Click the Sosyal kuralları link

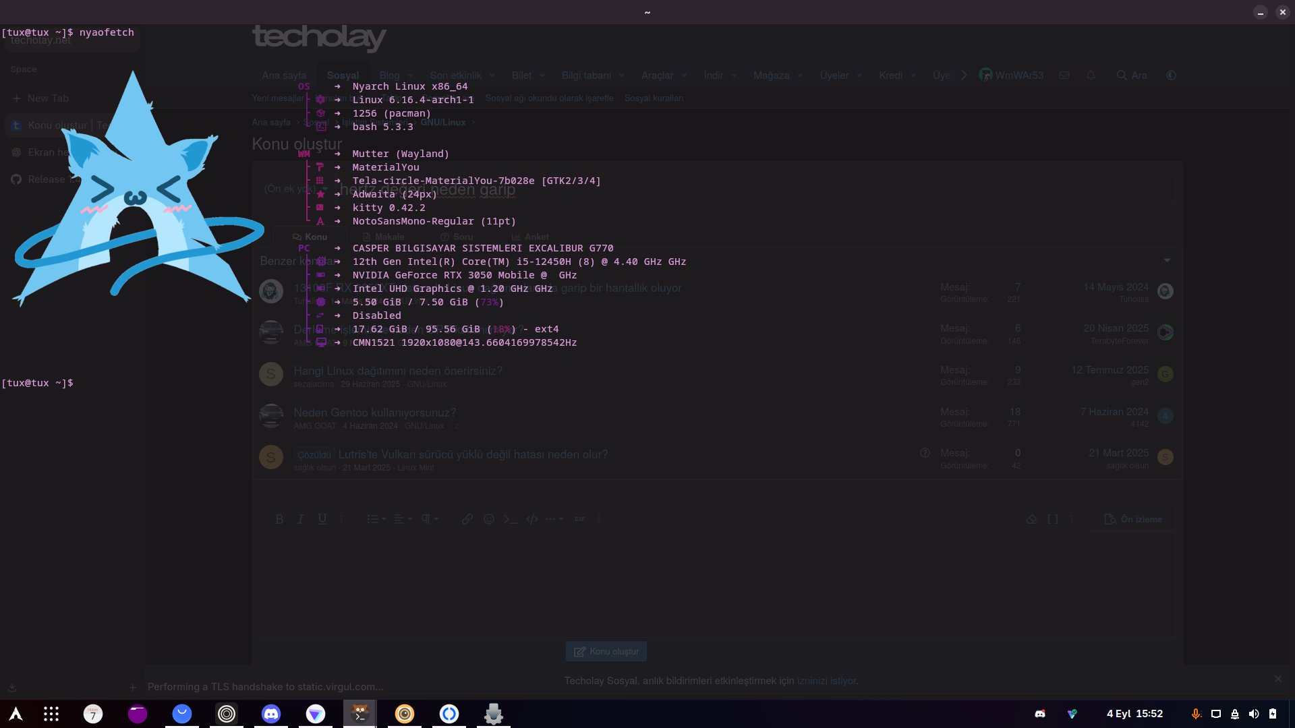tap(654, 98)
